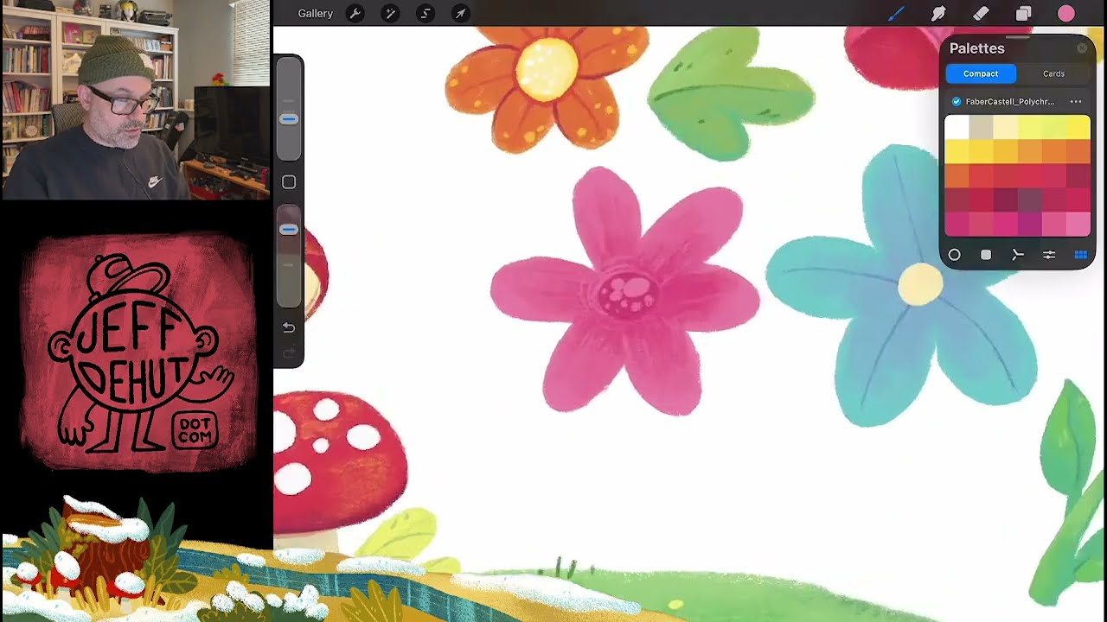Viewport: 1107px width, 622px height.
Task: Select the Smudge finger tool
Action: coord(938,14)
